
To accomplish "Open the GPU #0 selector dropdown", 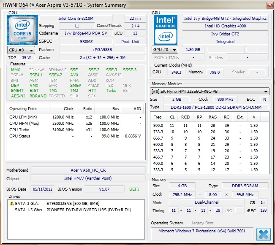I will pos(165,50).
